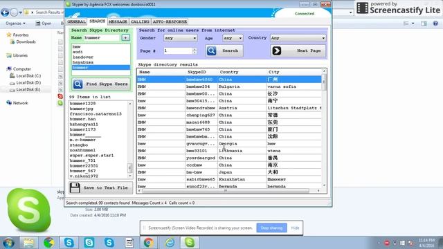Viewport: 443px width, 249px height.
Task: Select audi in the name list
Action: pyautogui.click(x=101, y=52)
